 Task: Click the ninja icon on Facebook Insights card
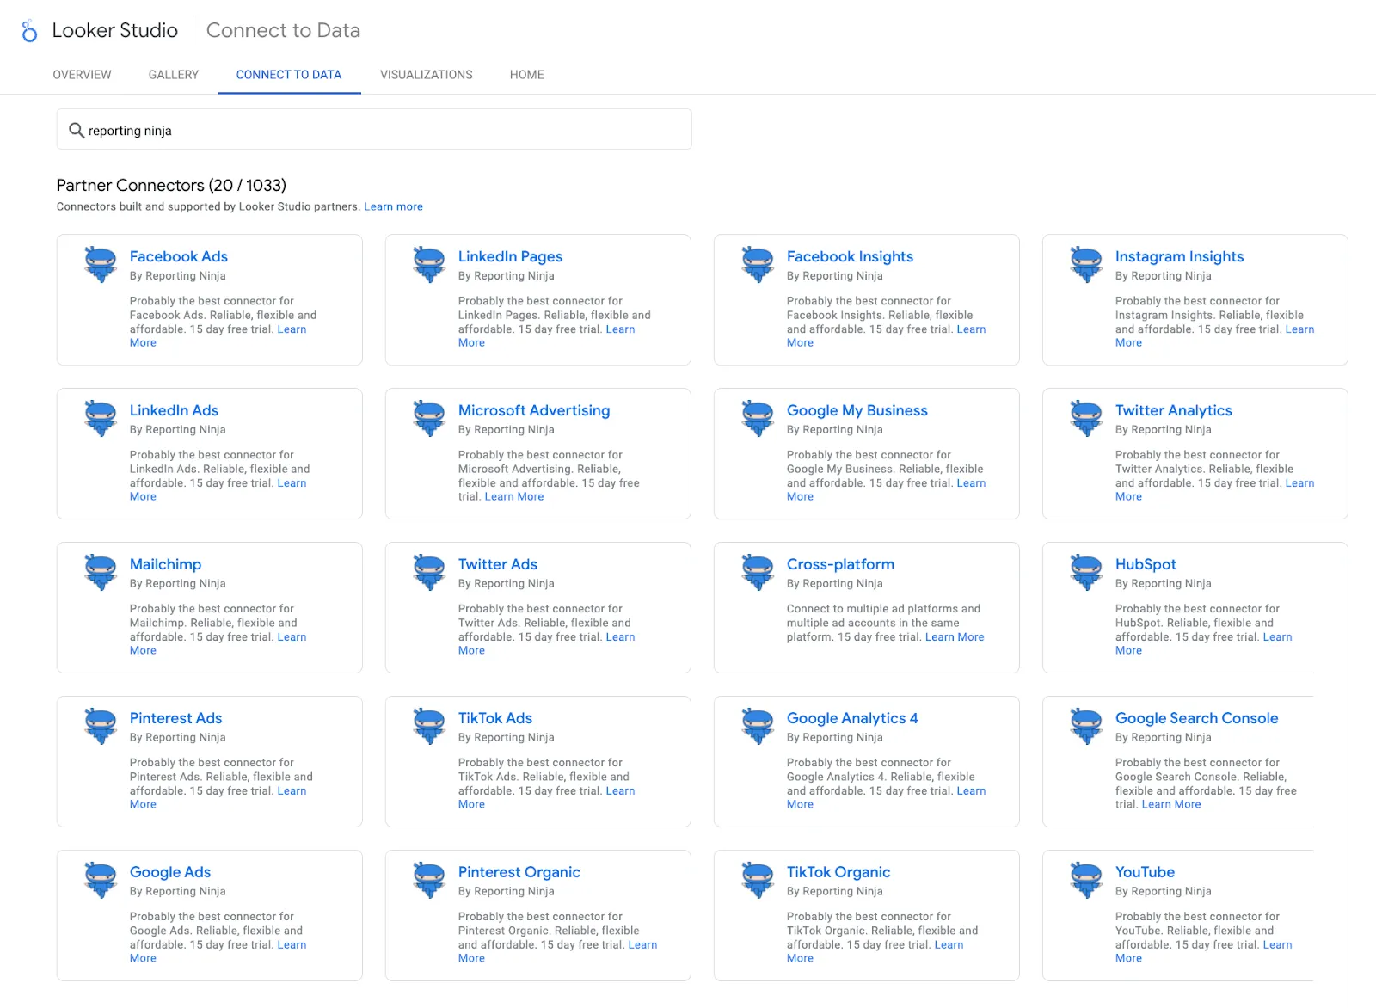(x=758, y=265)
